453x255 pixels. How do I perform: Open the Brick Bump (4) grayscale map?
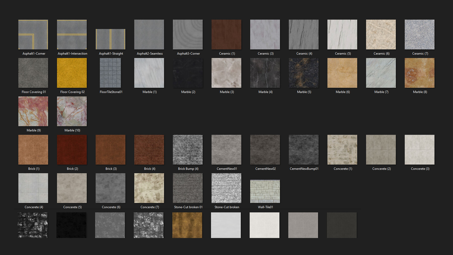coord(188,150)
